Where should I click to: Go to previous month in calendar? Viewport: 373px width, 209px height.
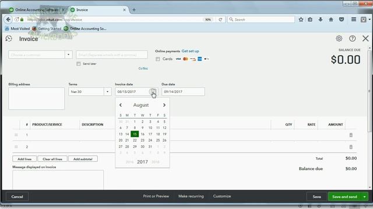tap(121, 105)
